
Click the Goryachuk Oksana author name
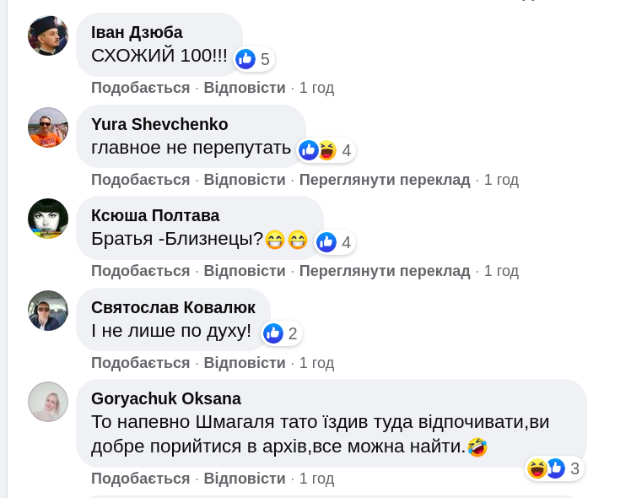click(166, 398)
